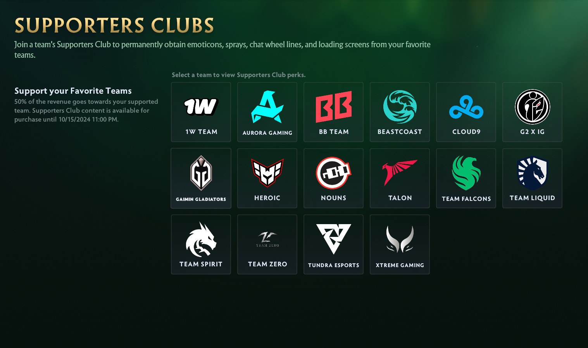Open the Aurora Gaming supporters club
588x348 pixels.
coord(267,112)
